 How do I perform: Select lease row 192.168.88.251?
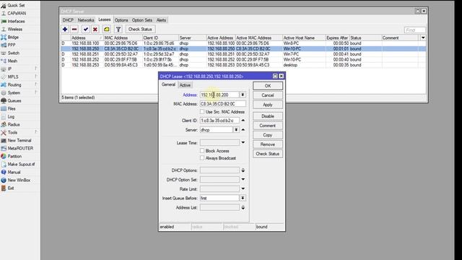pos(243,54)
